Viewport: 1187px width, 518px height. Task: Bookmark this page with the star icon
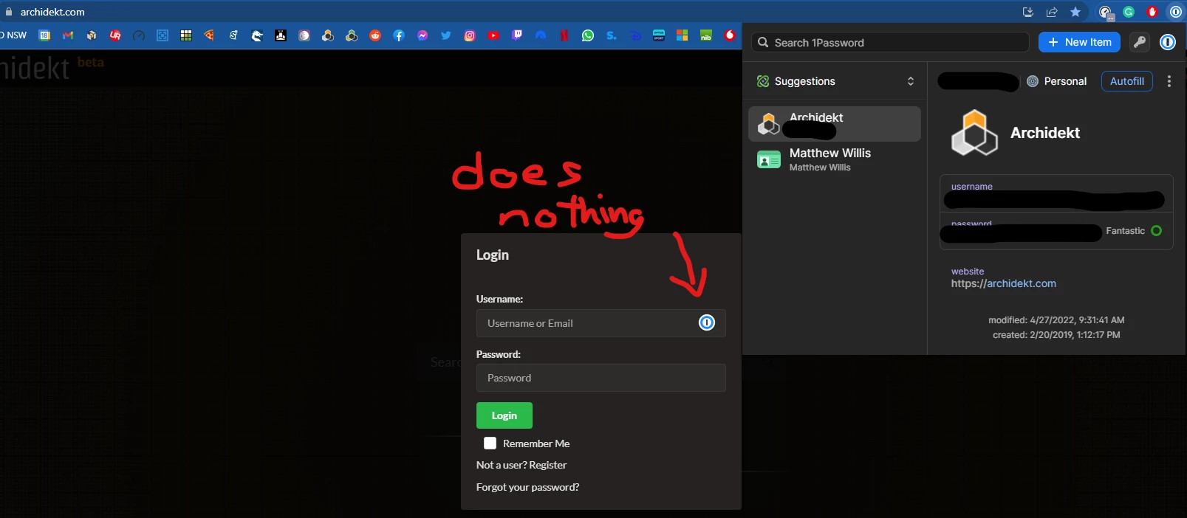[1075, 12]
